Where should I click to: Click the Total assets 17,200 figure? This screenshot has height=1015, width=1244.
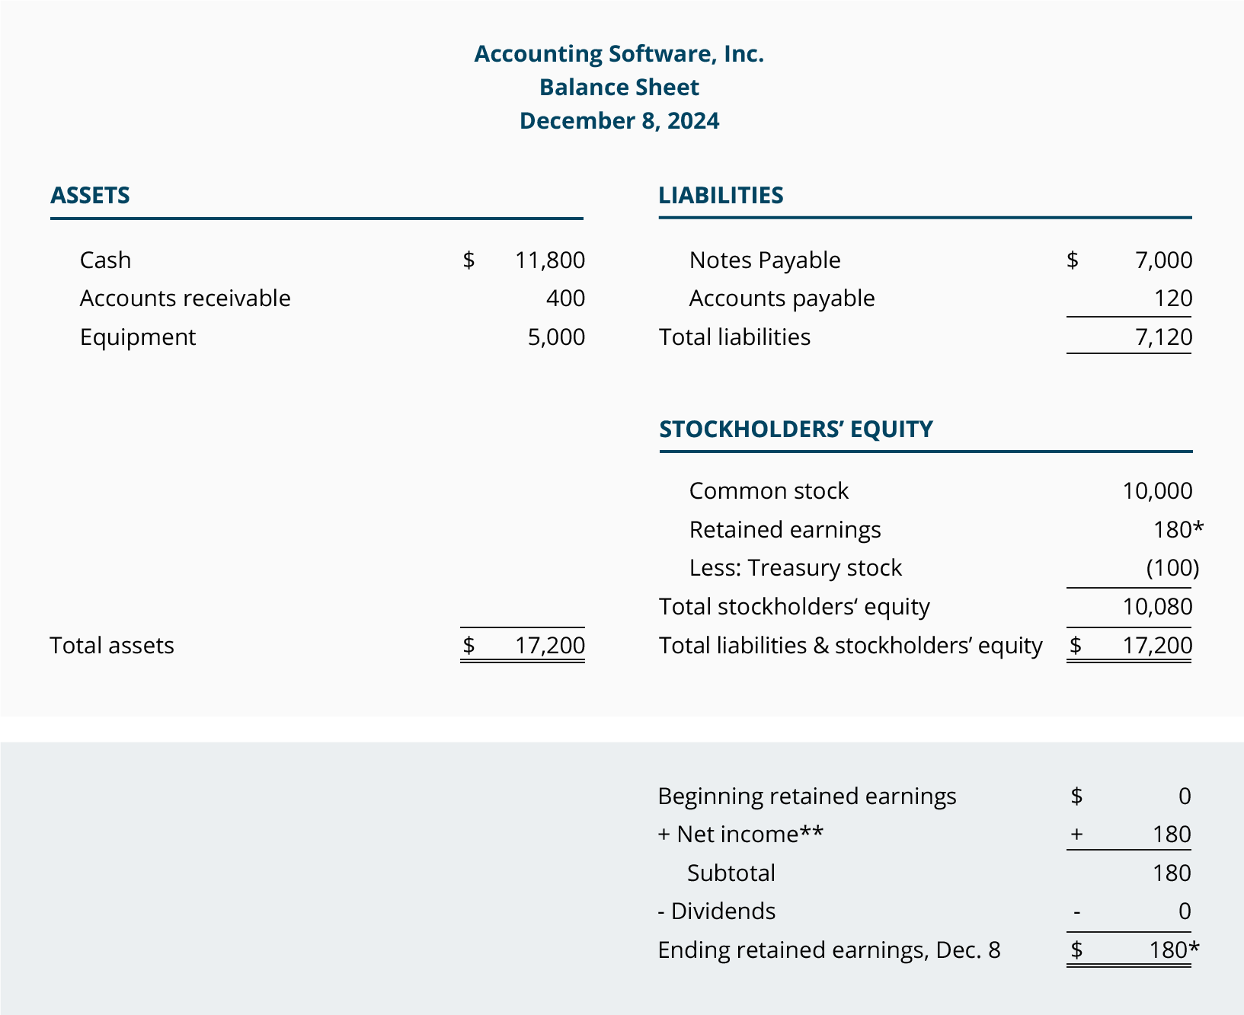549,646
